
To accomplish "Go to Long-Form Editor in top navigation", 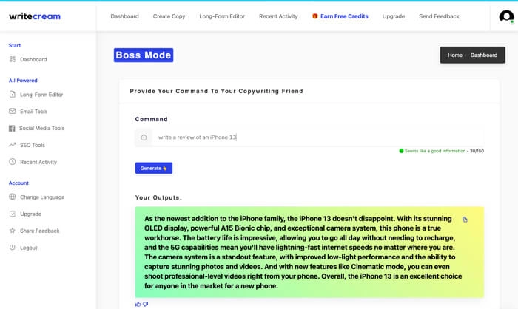I will coord(222,16).
